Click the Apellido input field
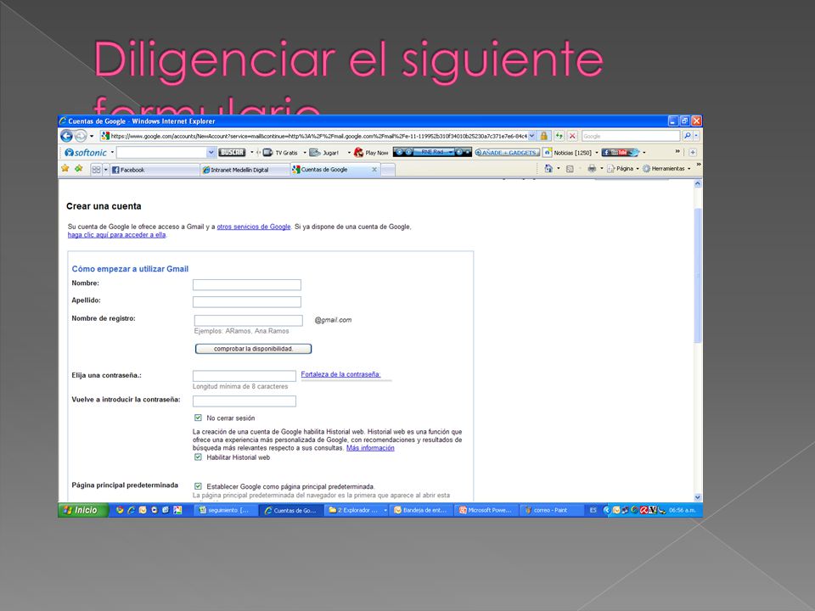Image resolution: width=815 pixels, height=611 pixels. click(x=247, y=302)
